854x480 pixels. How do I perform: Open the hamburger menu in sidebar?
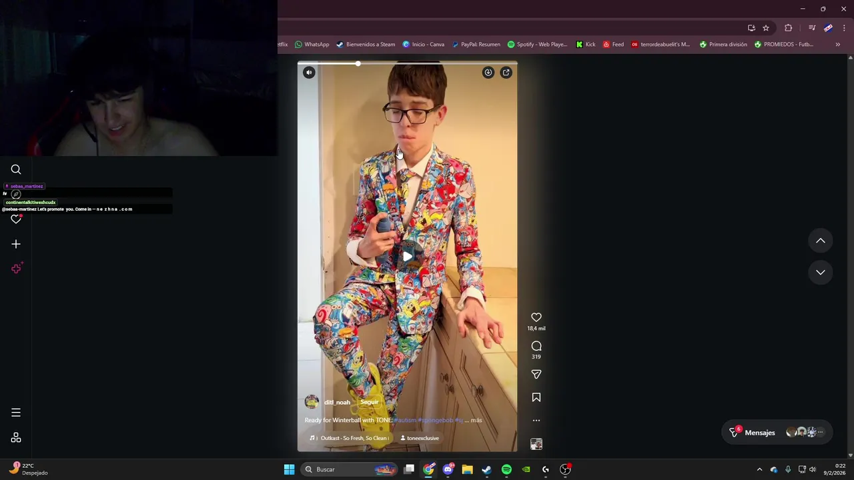click(x=16, y=413)
